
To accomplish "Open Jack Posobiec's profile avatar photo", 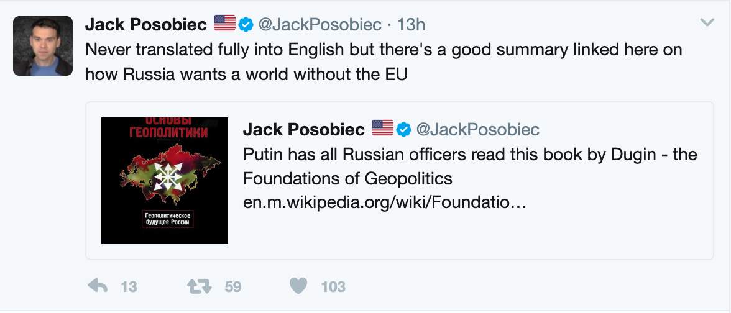I will (43, 46).
